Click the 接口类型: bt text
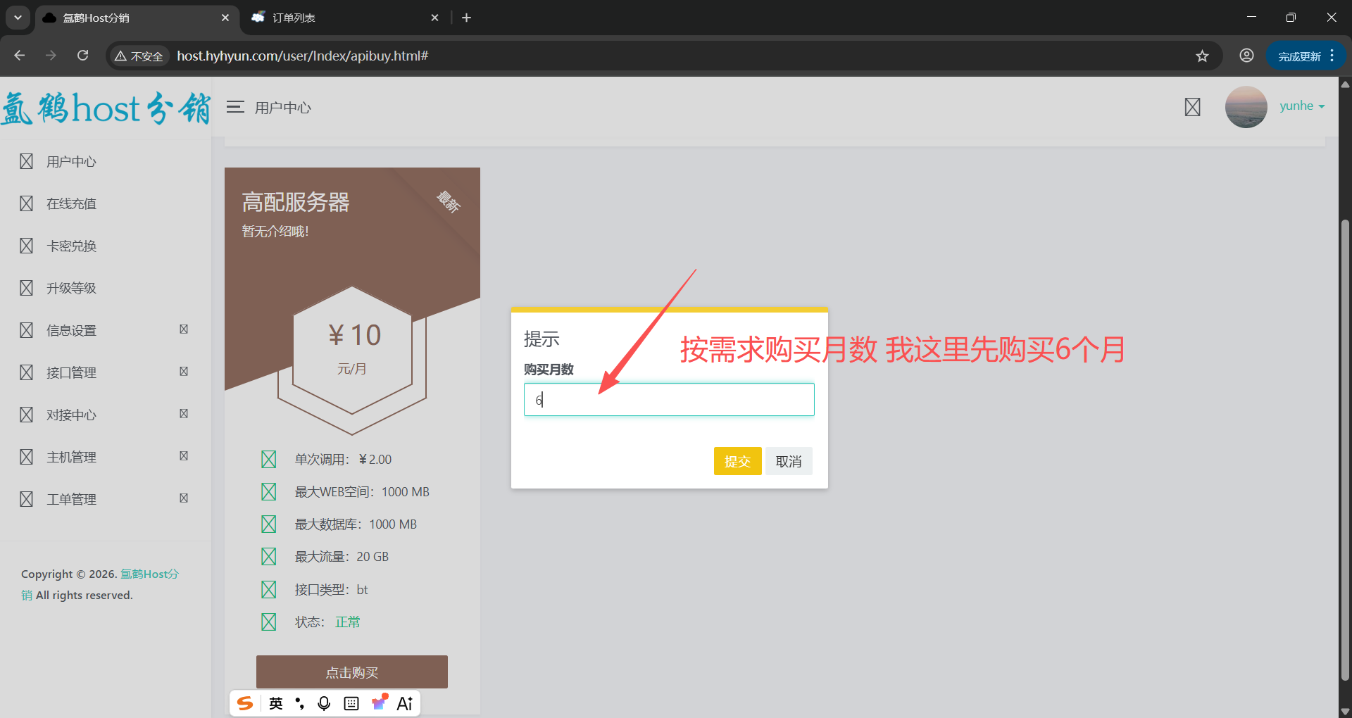 click(331, 590)
